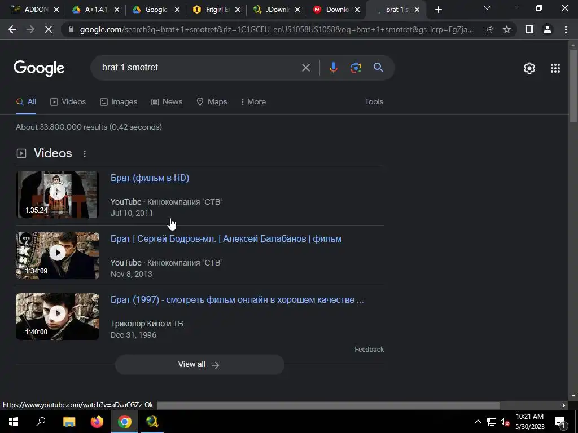Expand the More search filters
The height and width of the screenshot is (433, 578).
click(253, 101)
